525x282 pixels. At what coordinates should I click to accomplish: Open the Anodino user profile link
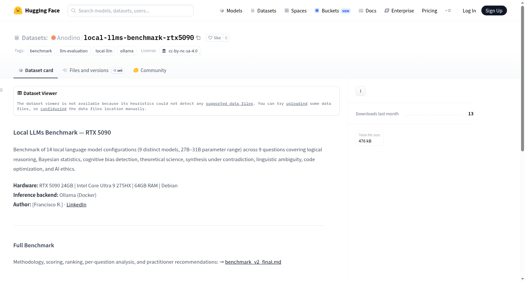[68, 38]
